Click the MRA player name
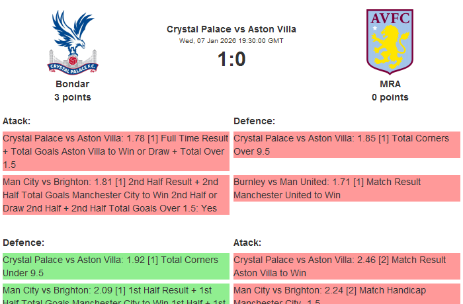The height and width of the screenshot is (304, 463). [390, 84]
